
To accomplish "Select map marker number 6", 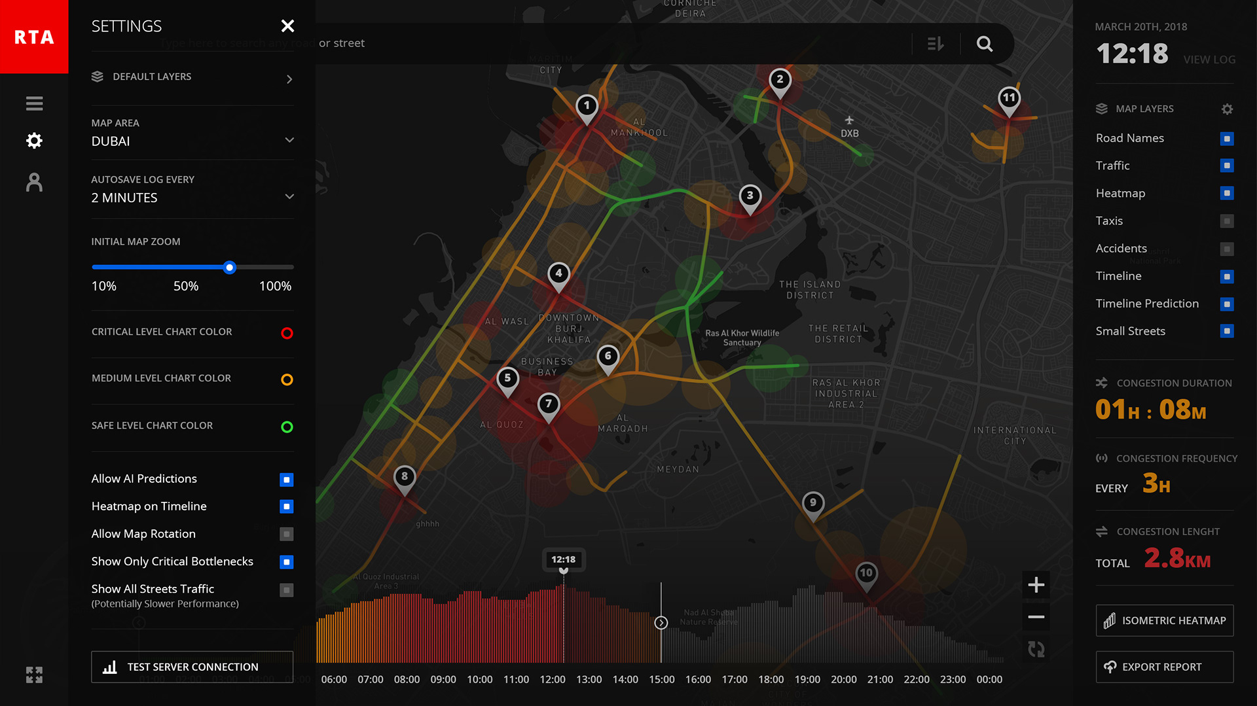I will tap(608, 359).
